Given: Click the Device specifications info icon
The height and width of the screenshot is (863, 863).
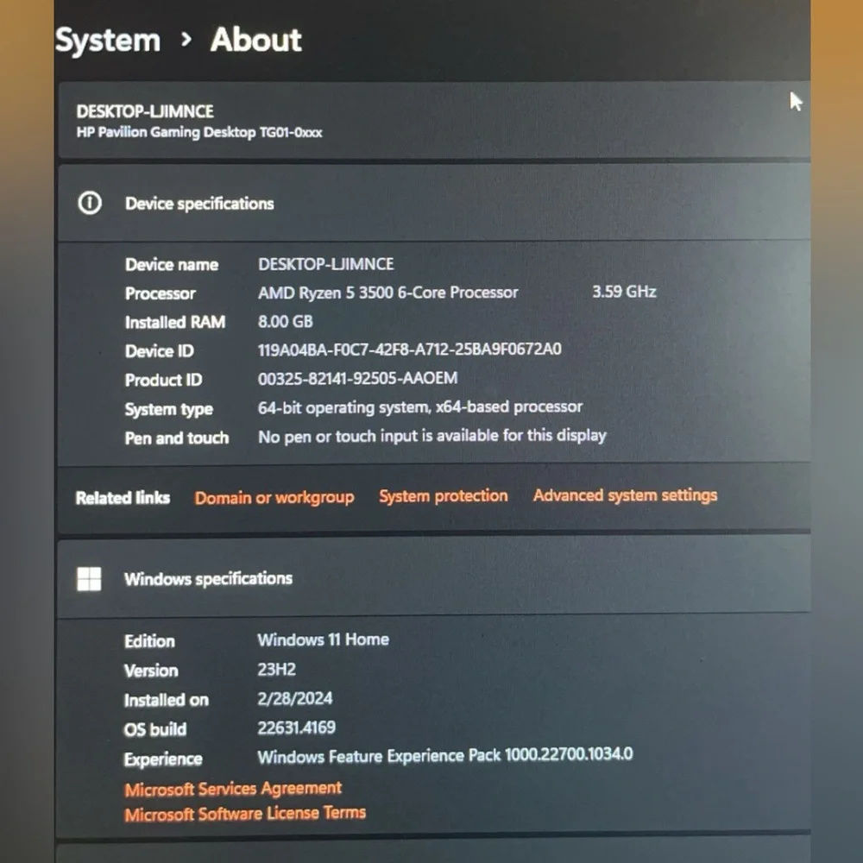Looking at the screenshot, I should [x=90, y=203].
